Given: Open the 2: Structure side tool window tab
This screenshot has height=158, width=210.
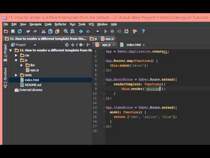Looking at the screenshot, I should pyautogui.click(x=5, y=78).
